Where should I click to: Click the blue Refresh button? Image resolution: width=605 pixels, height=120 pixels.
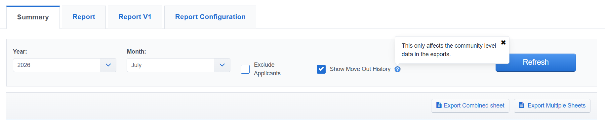(x=536, y=62)
